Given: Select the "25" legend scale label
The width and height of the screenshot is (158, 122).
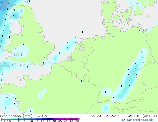Looking at the screenshot, I should (48, 121).
